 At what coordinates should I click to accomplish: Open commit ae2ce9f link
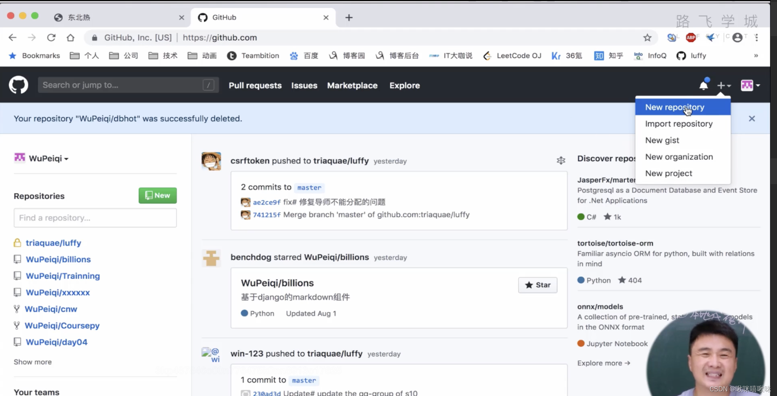pos(267,202)
